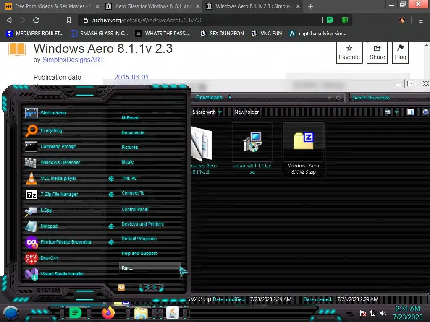Screen dimensions: 430x322
Task: Expand address bar history dropdown
Action: [329, 97]
